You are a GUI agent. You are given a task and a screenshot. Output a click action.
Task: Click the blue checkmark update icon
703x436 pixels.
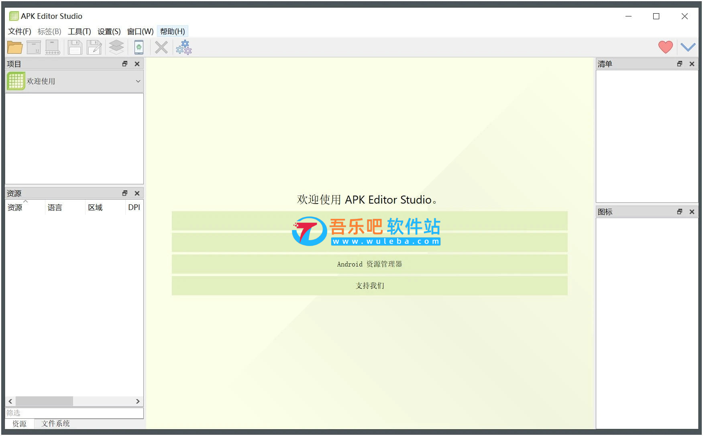688,47
